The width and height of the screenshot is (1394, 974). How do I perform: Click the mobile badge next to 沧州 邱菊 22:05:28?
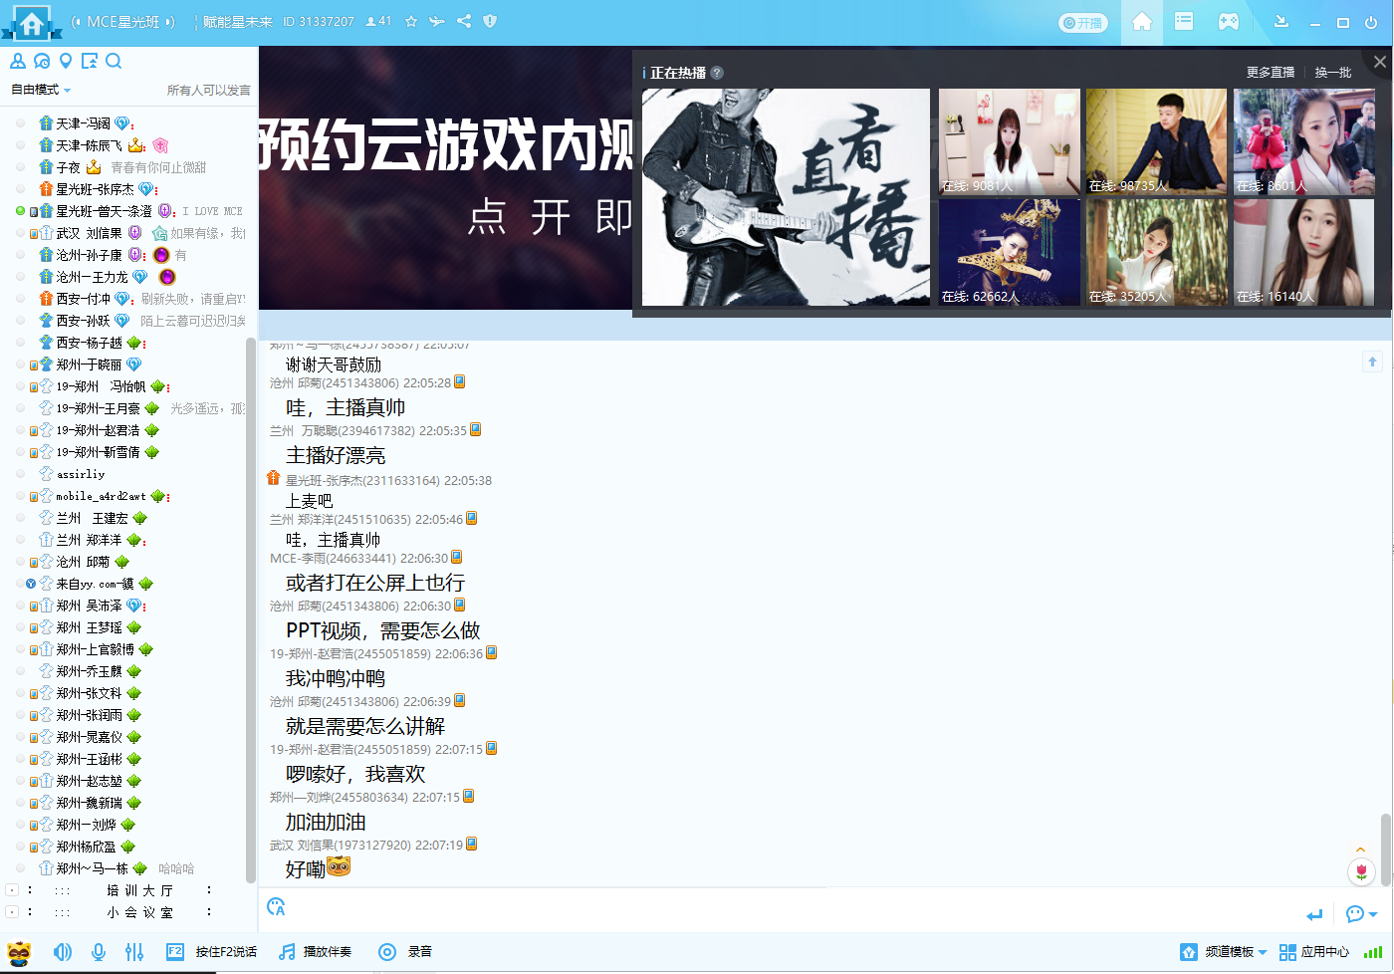[x=460, y=381]
